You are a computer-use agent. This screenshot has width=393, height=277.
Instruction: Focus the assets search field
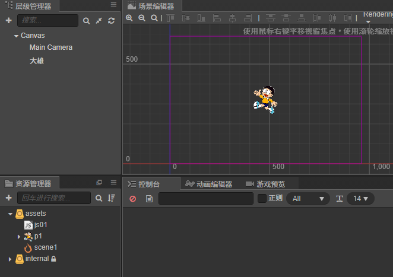[54, 198]
